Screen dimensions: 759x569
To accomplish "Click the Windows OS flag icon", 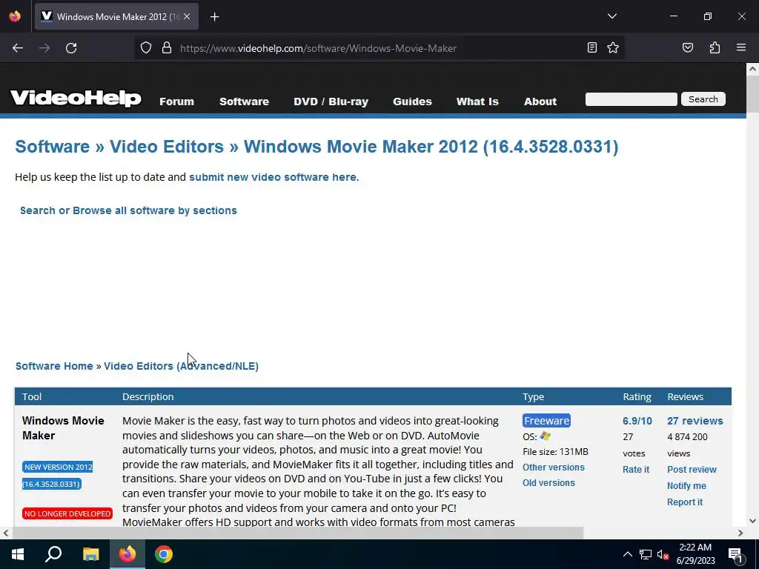I will tap(546, 436).
